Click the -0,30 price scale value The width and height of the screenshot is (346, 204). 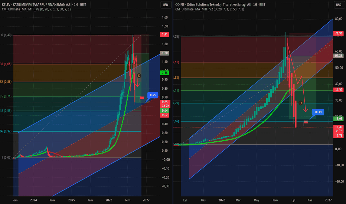click(x=165, y=186)
